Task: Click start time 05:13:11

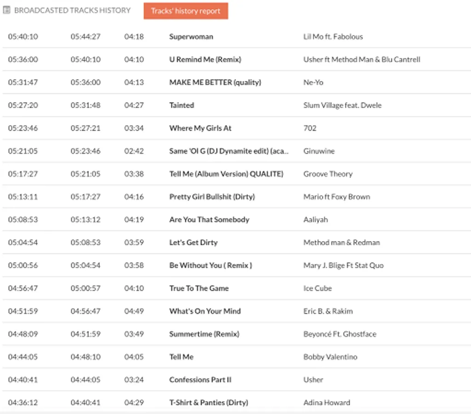Action: click(23, 197)
